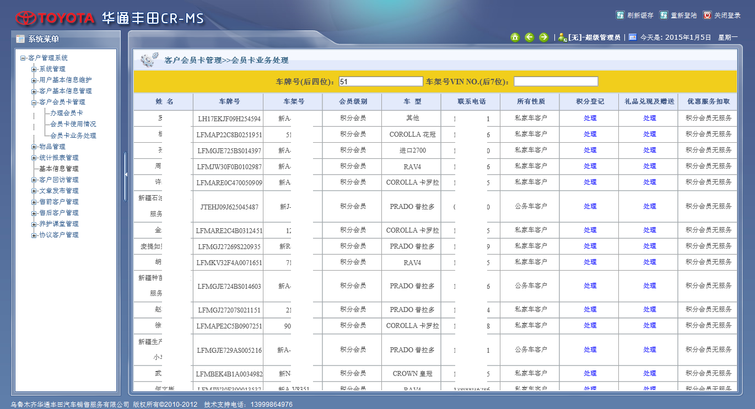The image size is (755, 409).
Task: Expand the 统计报表管理 tree node
Action: coord(34,158)
